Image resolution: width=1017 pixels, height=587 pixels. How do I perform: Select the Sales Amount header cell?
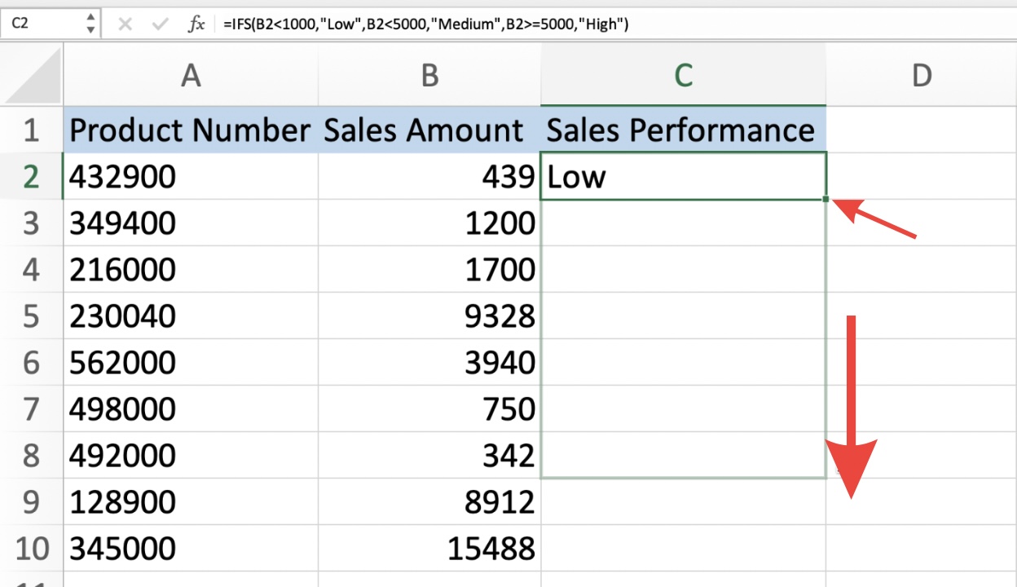coord(429,130)
